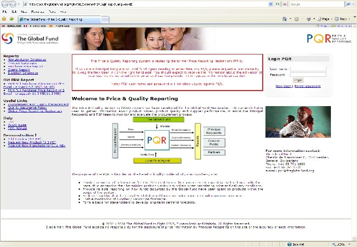
Task: Click The Global Fund logo
Action: pyautogui.click(x=30, y=38)
